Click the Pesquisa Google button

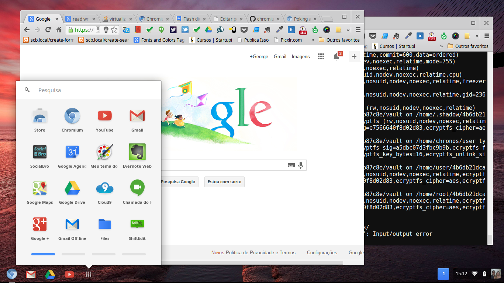(178, 182)
